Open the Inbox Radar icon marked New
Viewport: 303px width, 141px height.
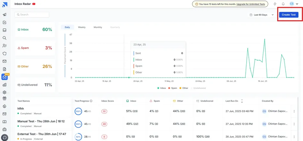pyautogui.click(x=4, y=77)
